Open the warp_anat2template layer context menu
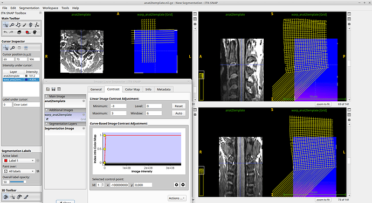The height and width of the screenshot is (203, 372). 84,115
